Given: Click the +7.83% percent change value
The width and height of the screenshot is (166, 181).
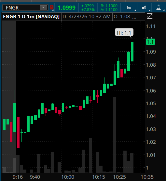Looking at the screenshot, I should [88, 10].
